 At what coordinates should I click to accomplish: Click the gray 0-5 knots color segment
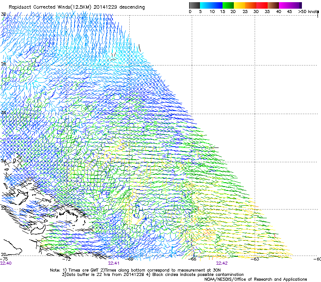coord(194,5)
